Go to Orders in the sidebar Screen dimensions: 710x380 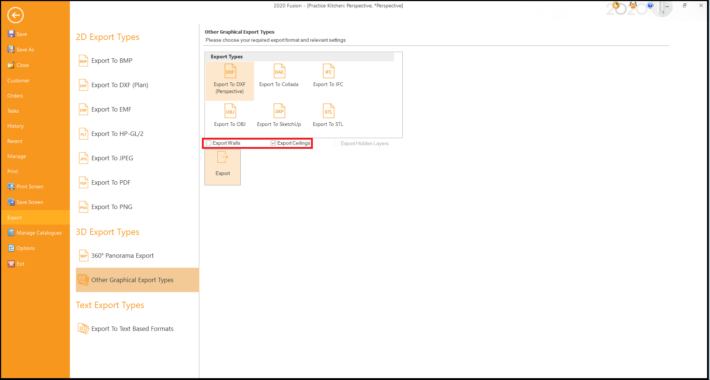tap(15, 96)
